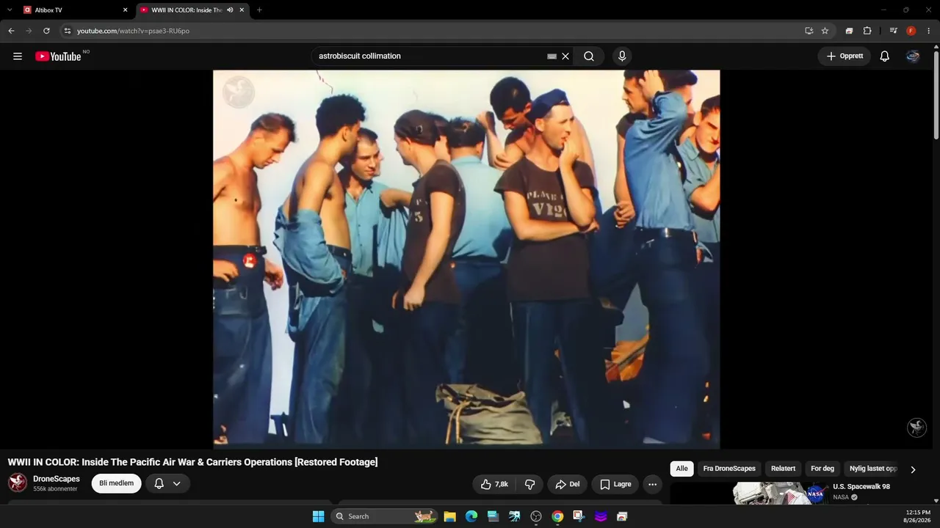Open the DroneScapes channel name link
The width and height of the screenshot is (940, 528).
pyautogui.click(x=57, y=480)
